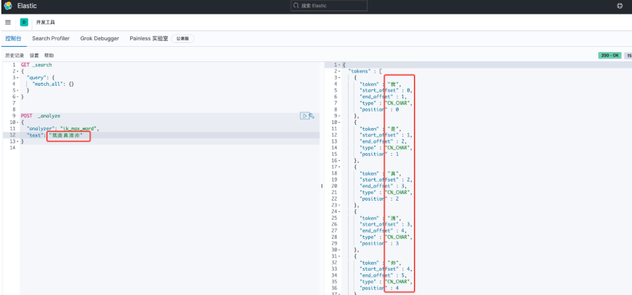Click "start_offset" : 3 in the response

click(x=385, y=224)
